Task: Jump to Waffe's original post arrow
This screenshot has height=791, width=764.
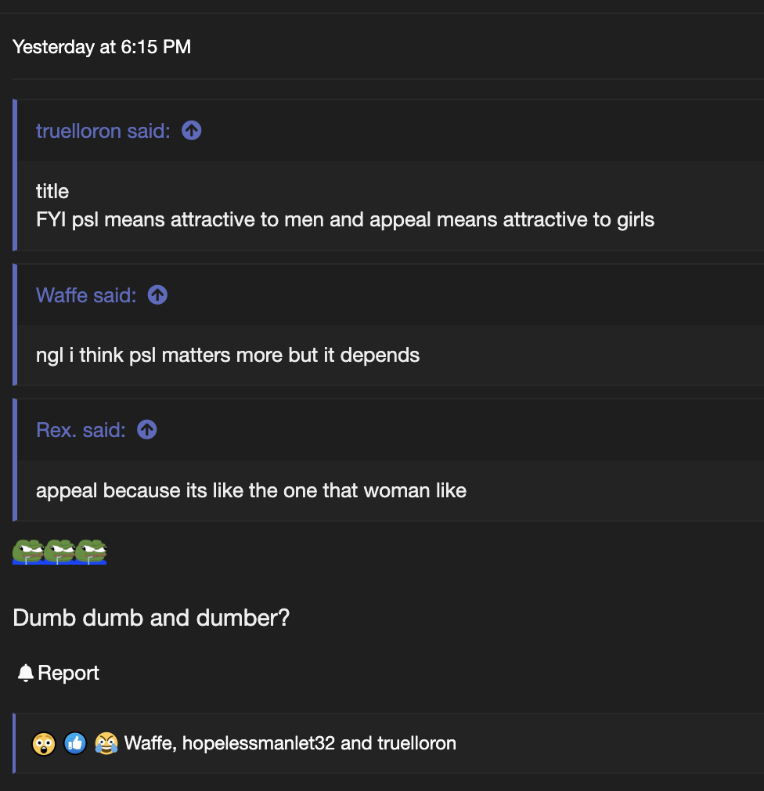Action: click(157, 295)
